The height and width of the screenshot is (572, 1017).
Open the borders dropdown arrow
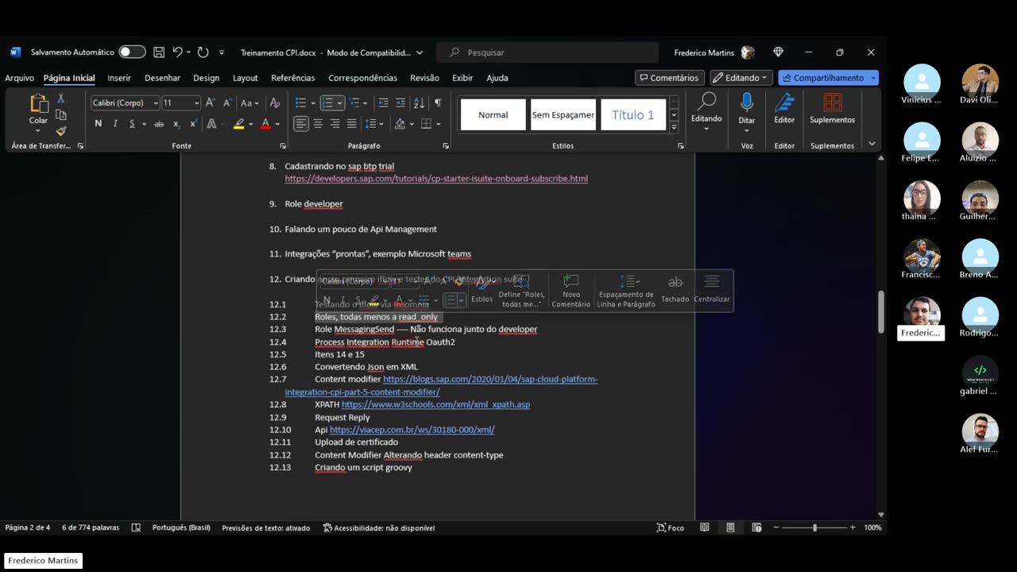point(439,124)
